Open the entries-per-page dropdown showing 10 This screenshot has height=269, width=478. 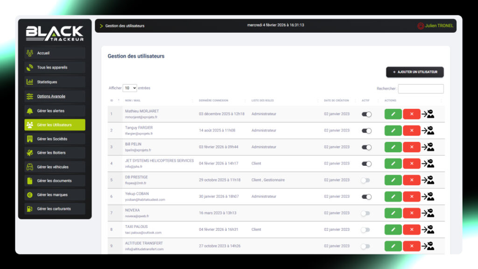pyautogui.click(x=130, y=88)
